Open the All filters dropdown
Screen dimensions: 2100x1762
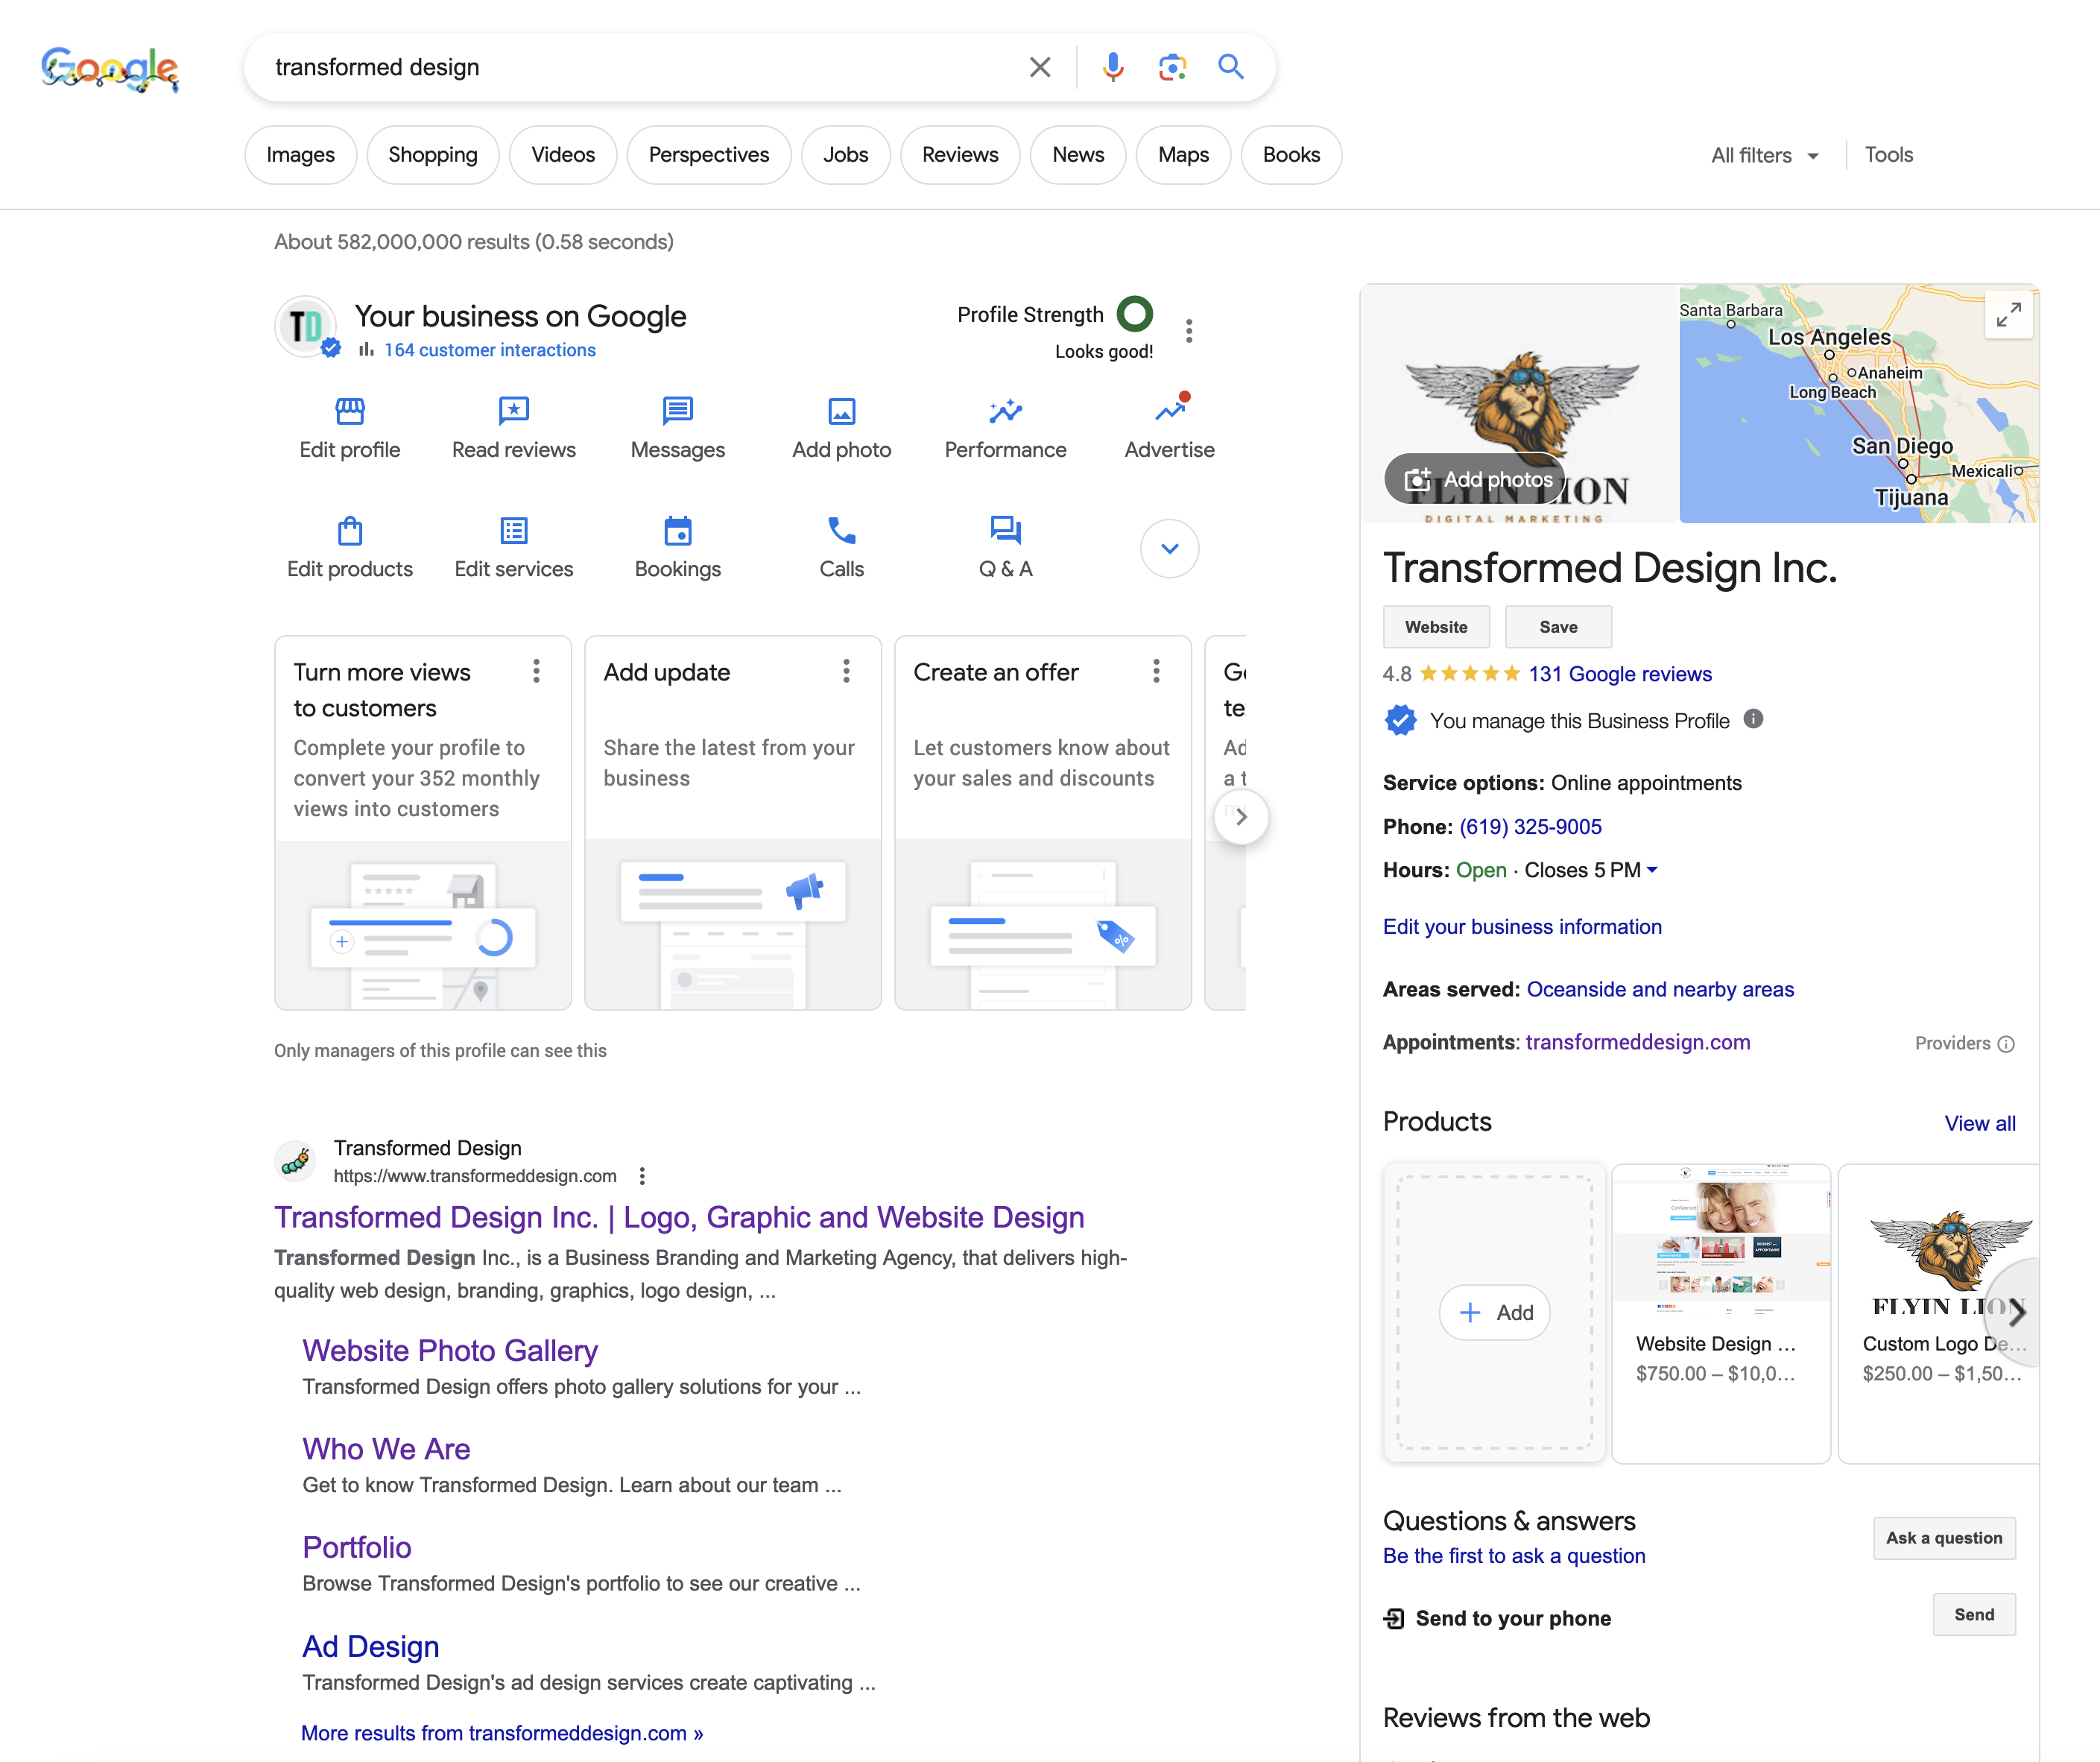(x=1765, y=155)
